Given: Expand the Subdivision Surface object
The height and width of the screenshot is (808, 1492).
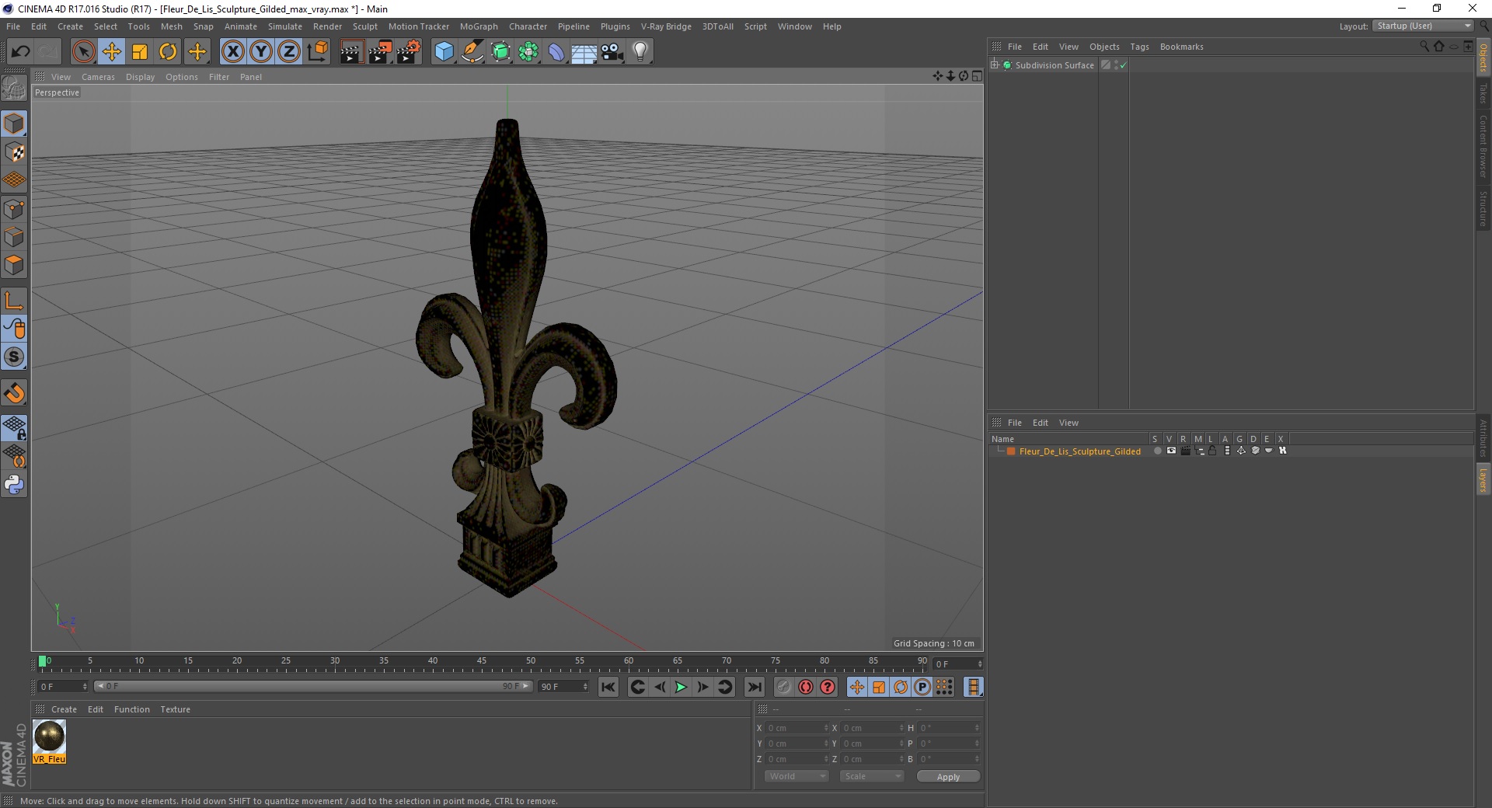Looking at the screenshot, I should [995, 65].
